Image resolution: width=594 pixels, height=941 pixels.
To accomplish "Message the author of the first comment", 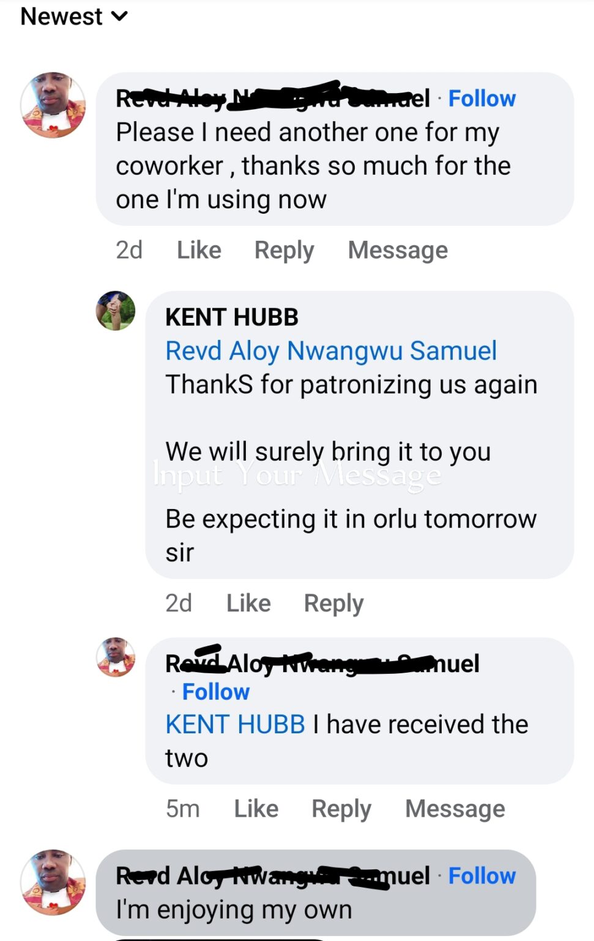I will click(x=398, y=250).
